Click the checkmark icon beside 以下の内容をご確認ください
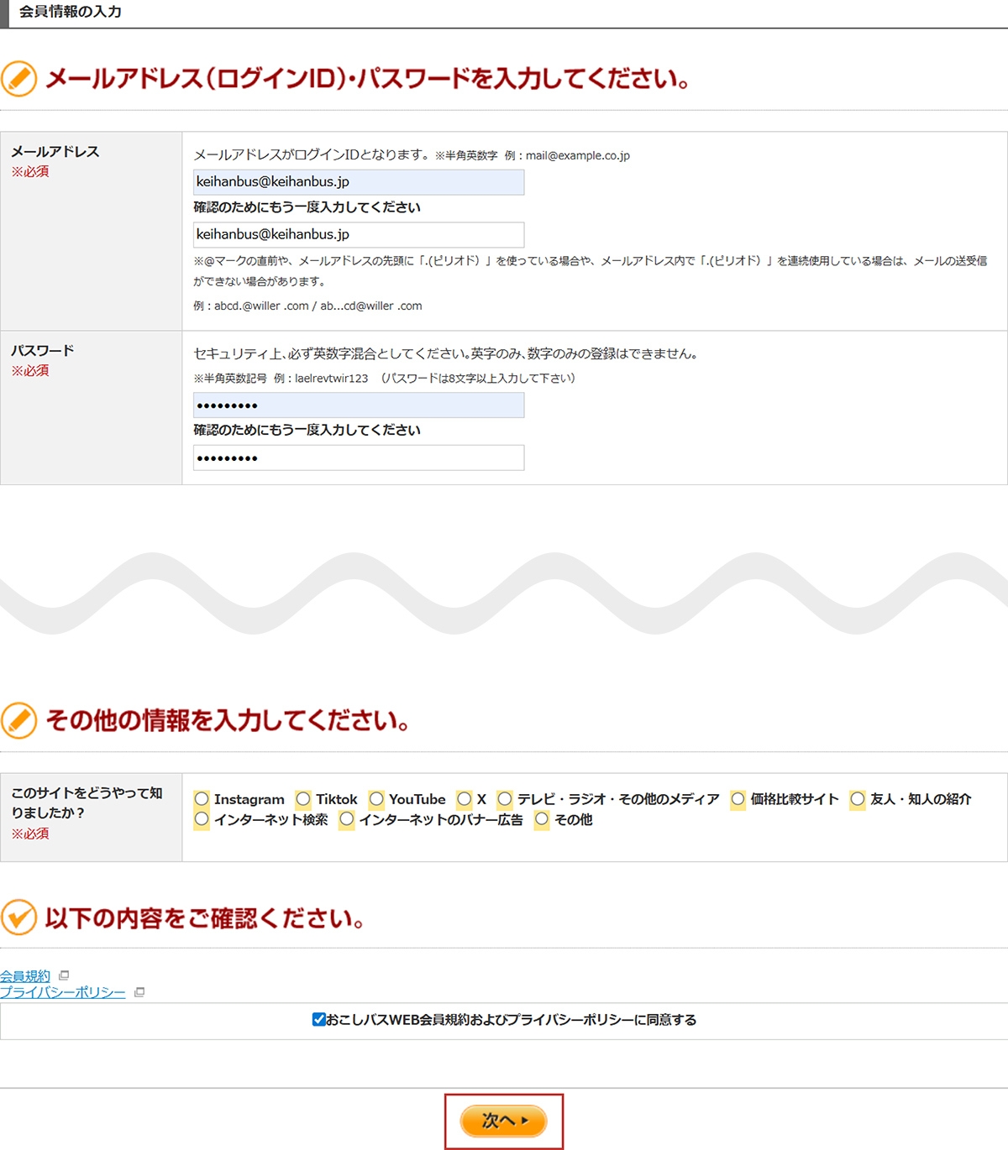The image size is (1008, 1150). [x=19, y=917]
